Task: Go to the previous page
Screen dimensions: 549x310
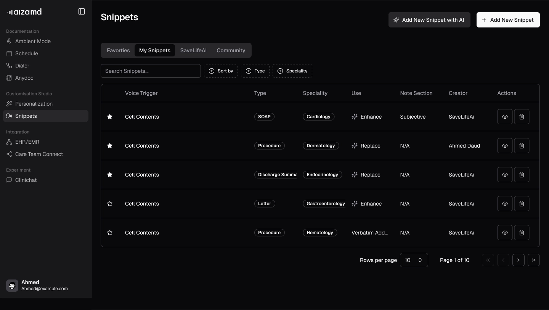Action: coord(503,260)
